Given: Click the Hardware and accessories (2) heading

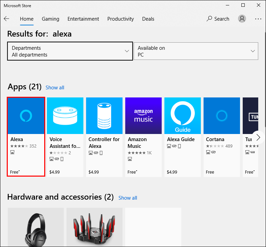Looking at the screenshot, I should 60,197.
